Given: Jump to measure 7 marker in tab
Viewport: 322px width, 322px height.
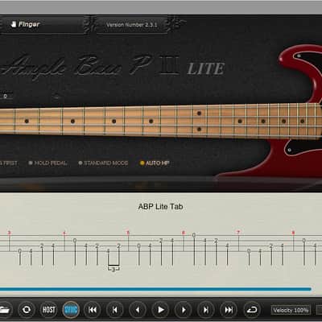Looking at the screenshot, I should [x=238, y=233].
